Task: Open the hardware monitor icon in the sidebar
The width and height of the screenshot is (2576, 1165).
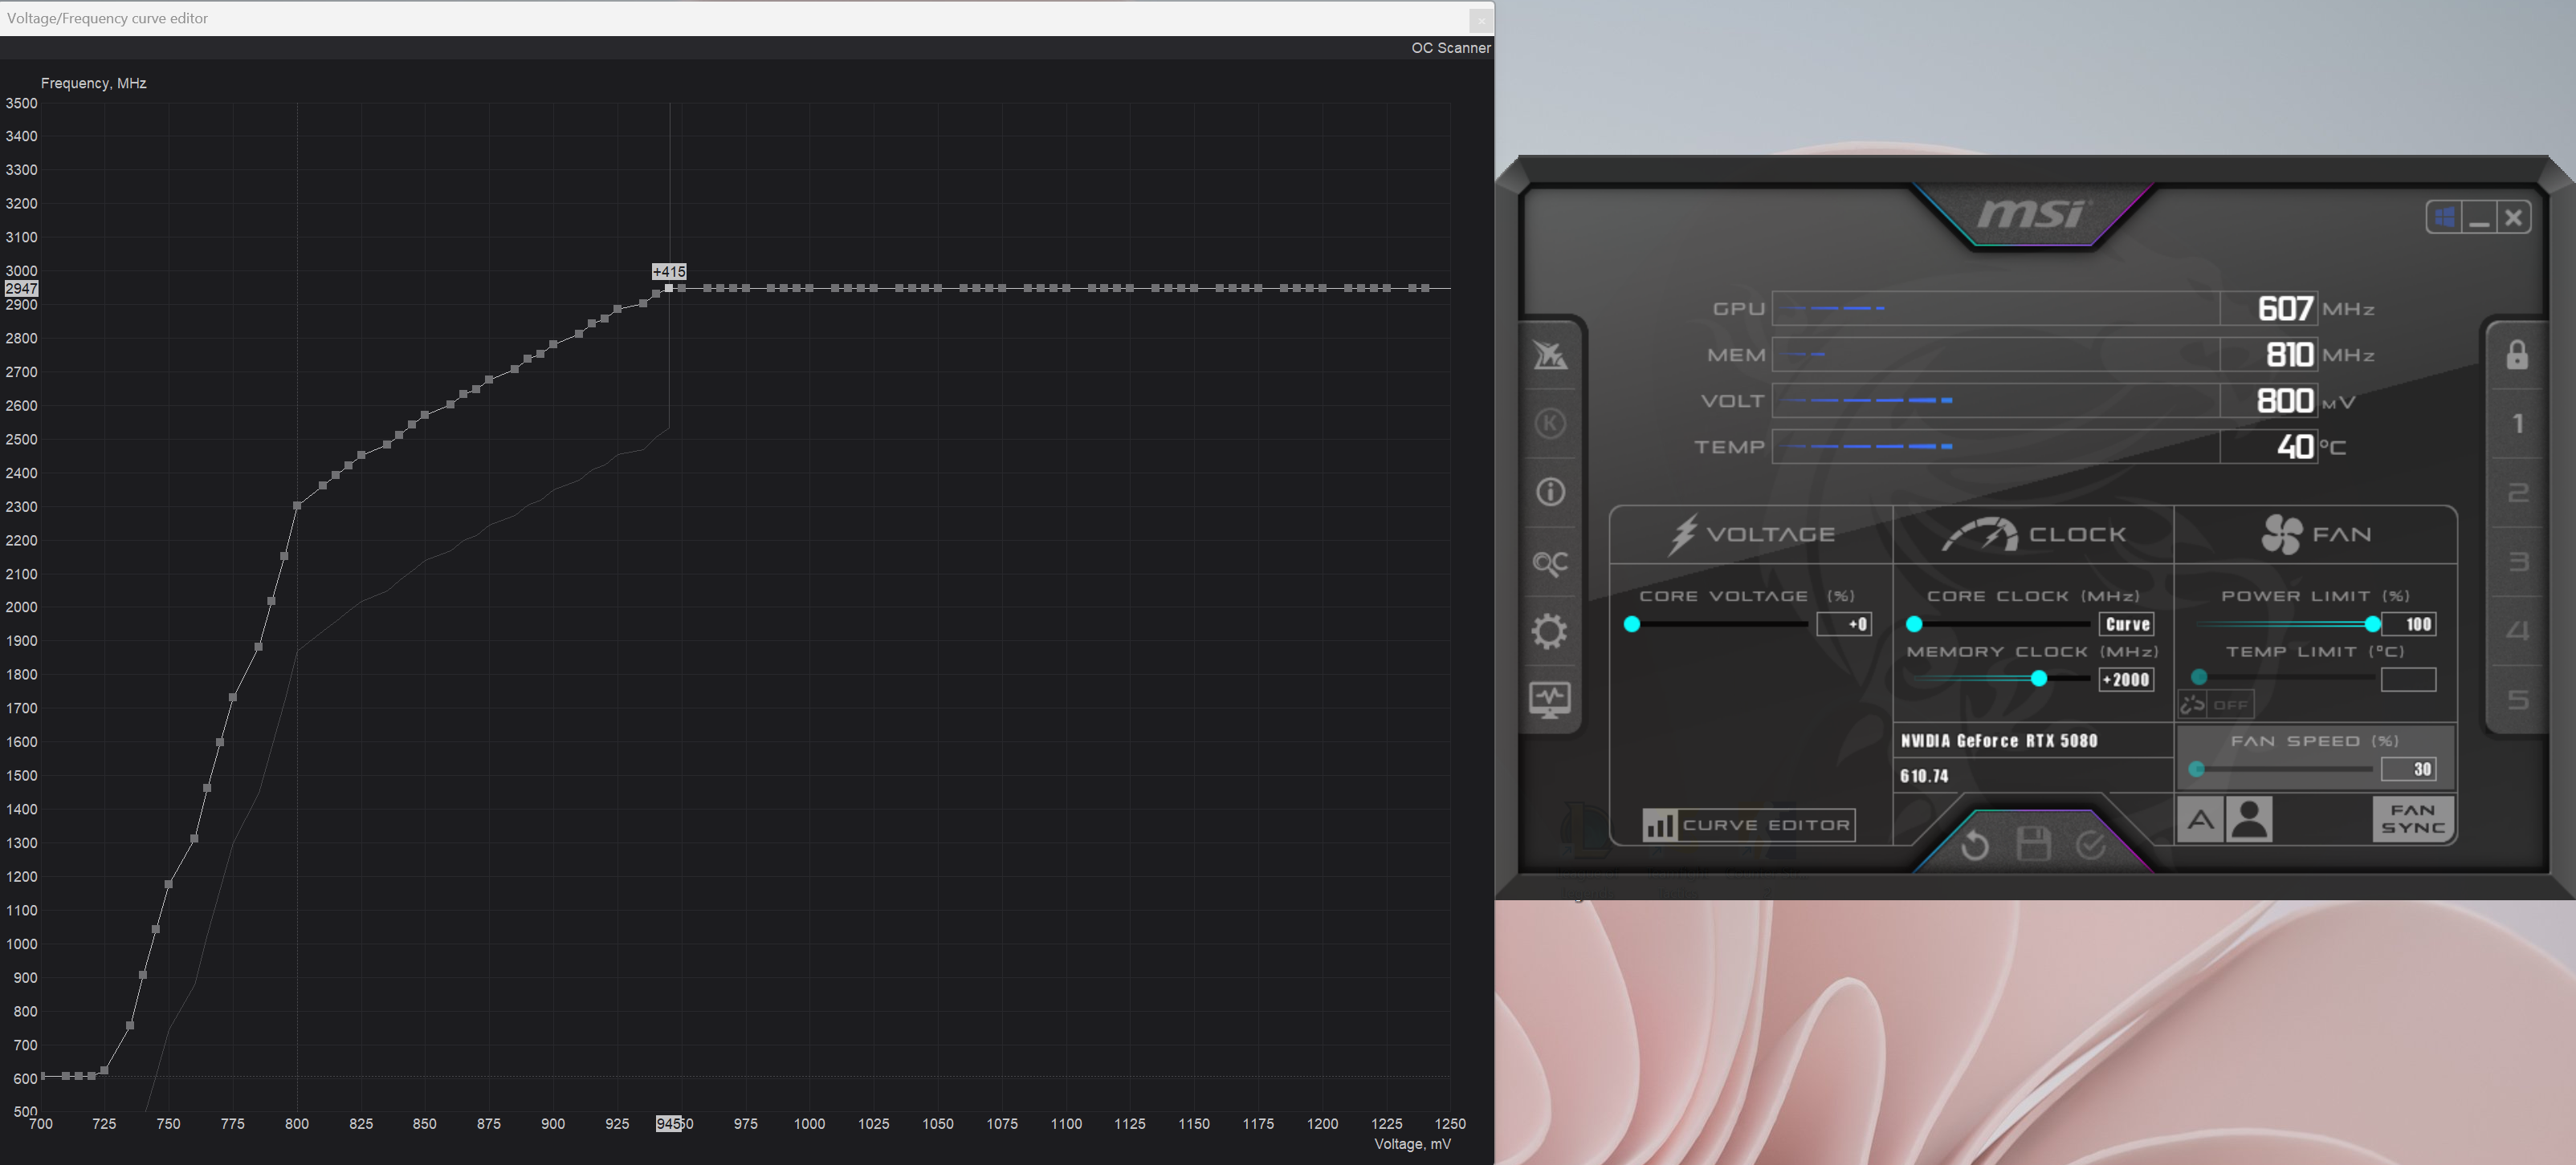Action: click(1550, 700)
